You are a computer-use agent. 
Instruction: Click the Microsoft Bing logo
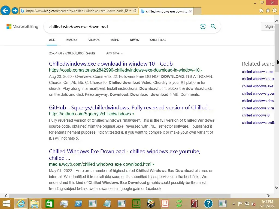click(x=22, y=26)
